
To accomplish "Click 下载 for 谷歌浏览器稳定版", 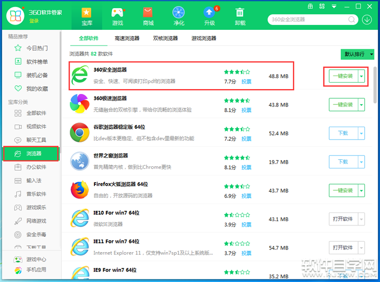I will pos(344,133).
